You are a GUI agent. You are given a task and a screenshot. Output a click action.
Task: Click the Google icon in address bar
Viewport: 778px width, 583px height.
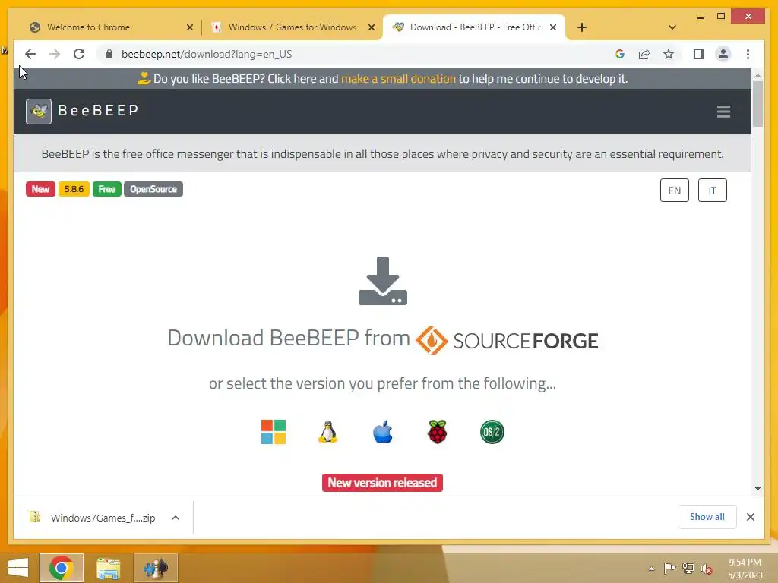(x=620, y=54)
